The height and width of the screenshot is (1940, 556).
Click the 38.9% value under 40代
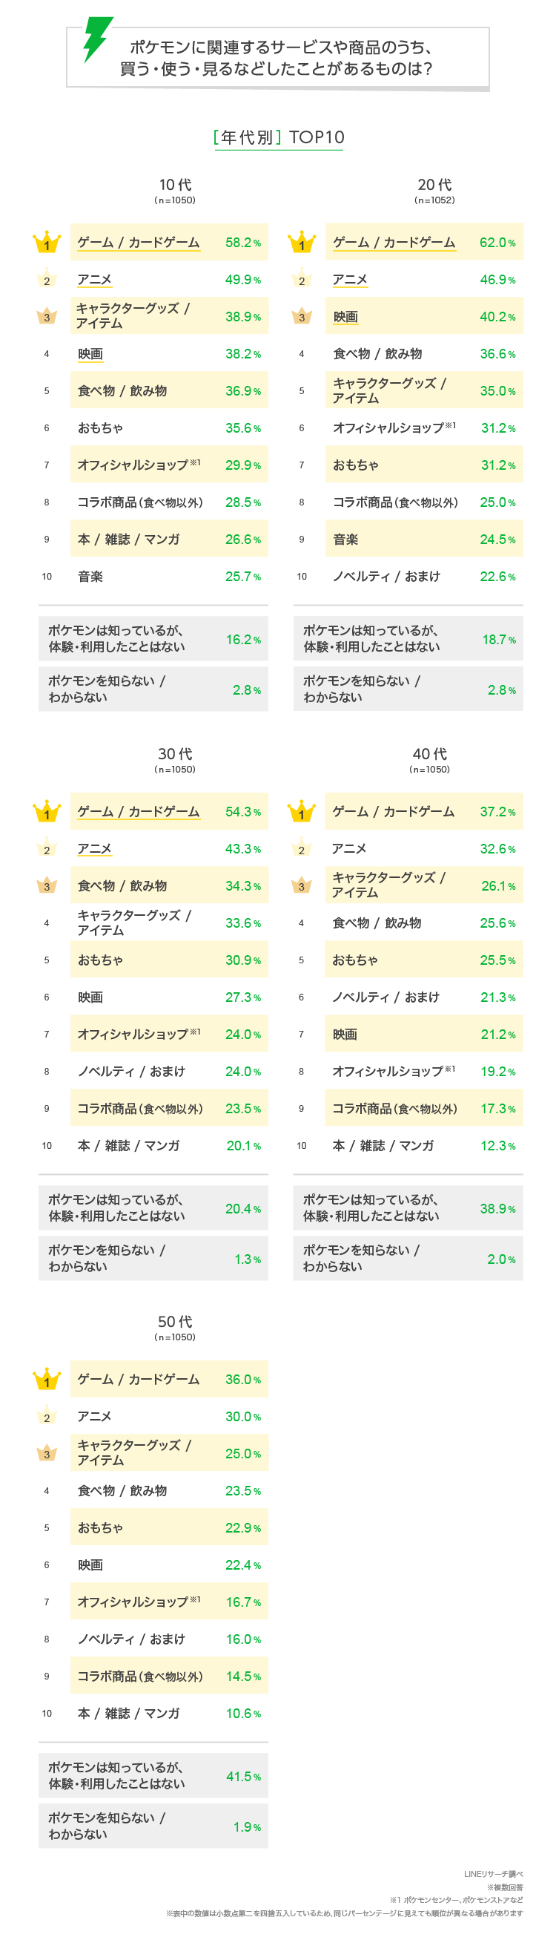(x=497, y=1209)
